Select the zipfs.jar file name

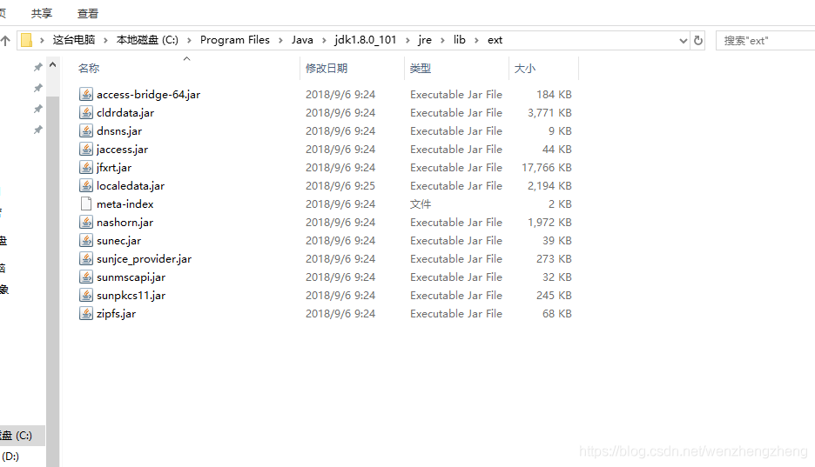116,313
